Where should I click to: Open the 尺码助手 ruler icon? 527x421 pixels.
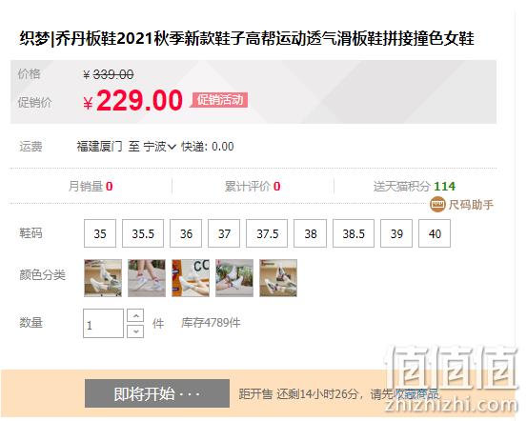click(x=438, y=205)
